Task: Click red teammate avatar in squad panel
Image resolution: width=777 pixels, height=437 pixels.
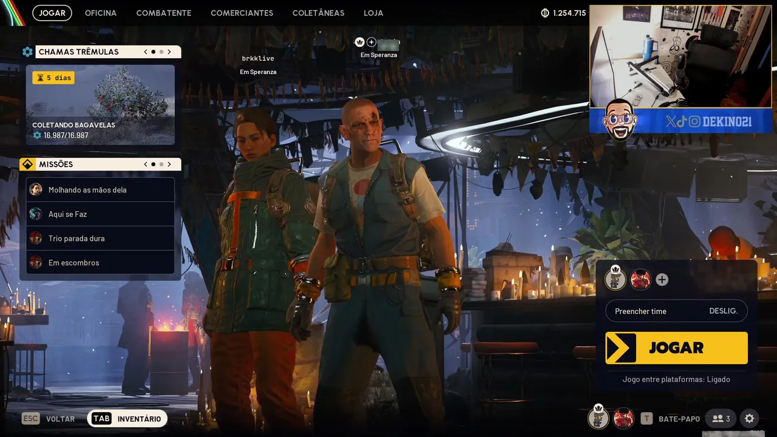Action: click(x=640, y=279)
